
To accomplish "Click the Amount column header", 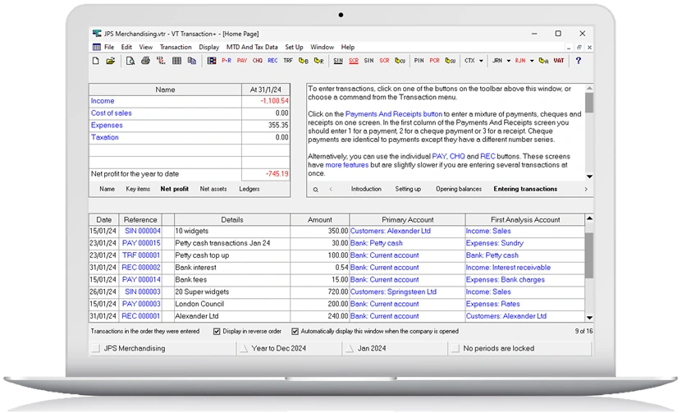I will (320, 220).
